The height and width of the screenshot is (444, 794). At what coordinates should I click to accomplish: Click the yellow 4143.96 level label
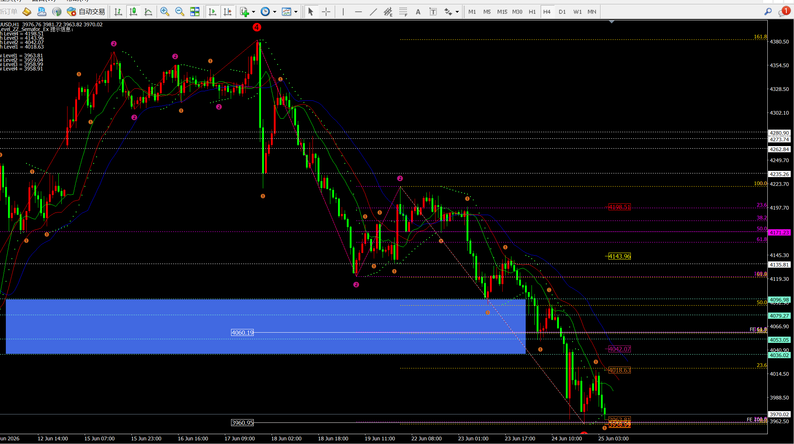[620, 256]
